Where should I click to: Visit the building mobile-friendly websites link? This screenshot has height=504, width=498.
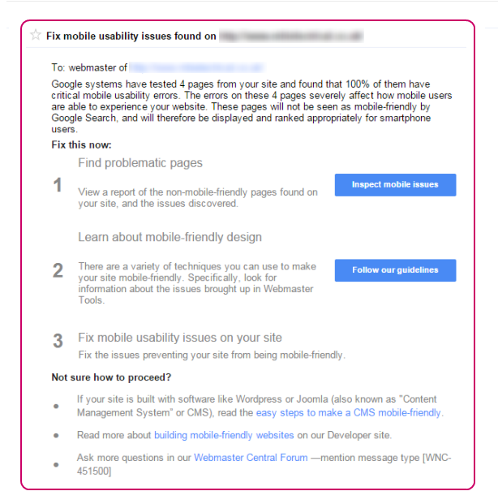224,435
